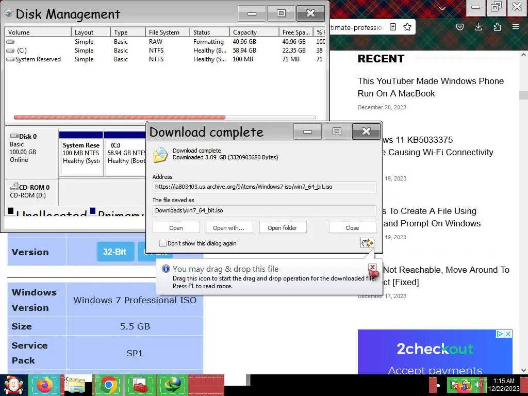
Task: Sort by Type column header
Action: point(128,32)
